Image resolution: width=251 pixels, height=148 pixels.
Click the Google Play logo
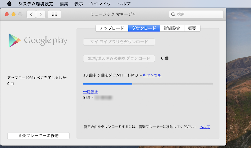click(x=38, y=41)
